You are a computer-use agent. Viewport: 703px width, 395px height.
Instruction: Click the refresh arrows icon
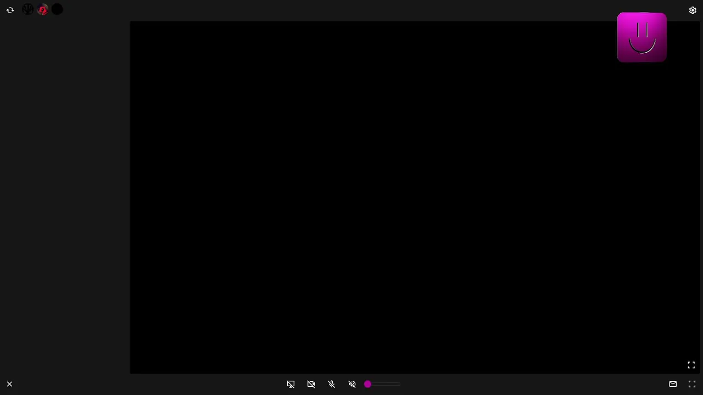[x=10, y=10]
